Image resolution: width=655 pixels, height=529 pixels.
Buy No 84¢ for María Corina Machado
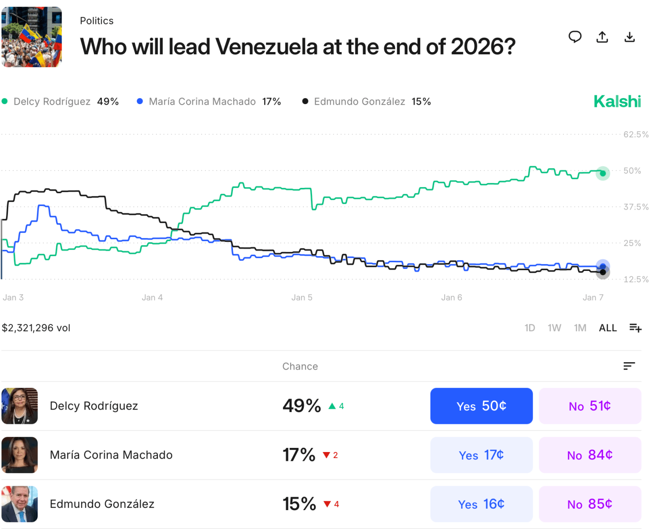pos(590,455)
